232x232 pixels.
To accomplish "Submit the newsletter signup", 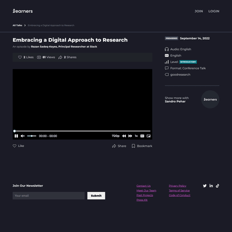I will pyautogui.click(x=96, y=196).
